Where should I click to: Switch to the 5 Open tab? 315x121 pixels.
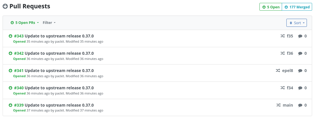tap(271, 7)
